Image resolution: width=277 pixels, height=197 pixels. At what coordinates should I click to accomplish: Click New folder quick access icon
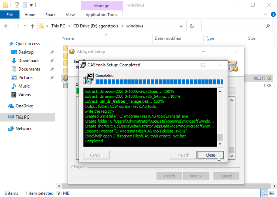point(25,5)
